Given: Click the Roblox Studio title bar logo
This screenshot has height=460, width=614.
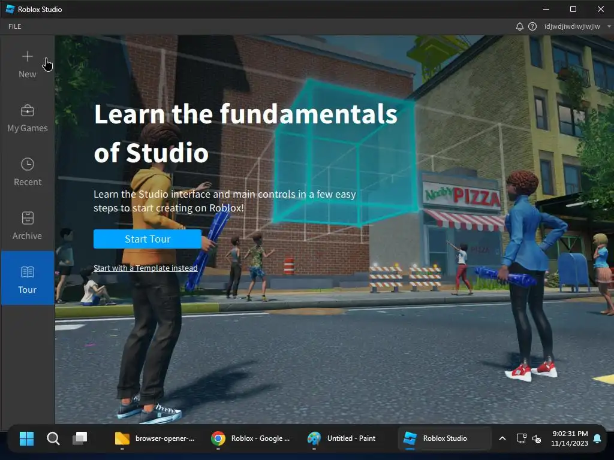Looking at the screenshot, I should (10, 9).
